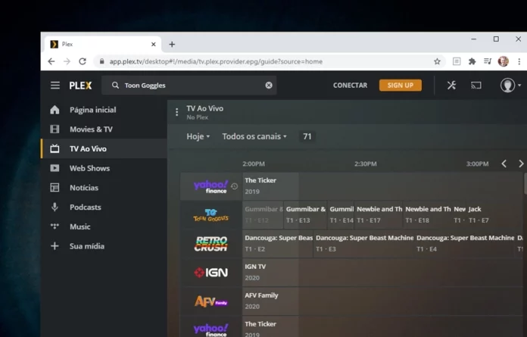Open Newbie and Th T1 · E17 program
Image resolution: width=527 pixels, height=337 pixels.
coord(379,215)
